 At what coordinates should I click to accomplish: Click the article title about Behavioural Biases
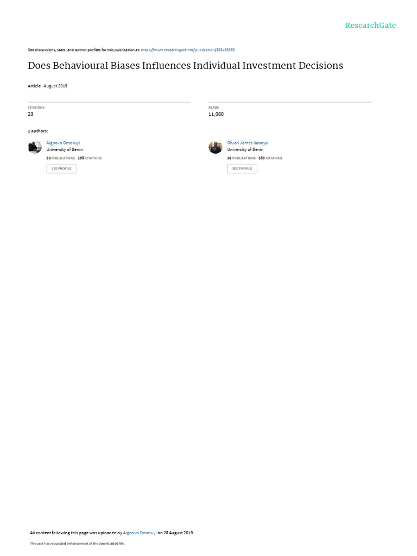(x=186, y=66)
